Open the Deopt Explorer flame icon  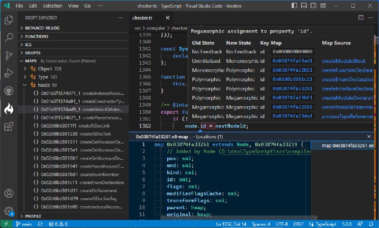pos(9,109)
